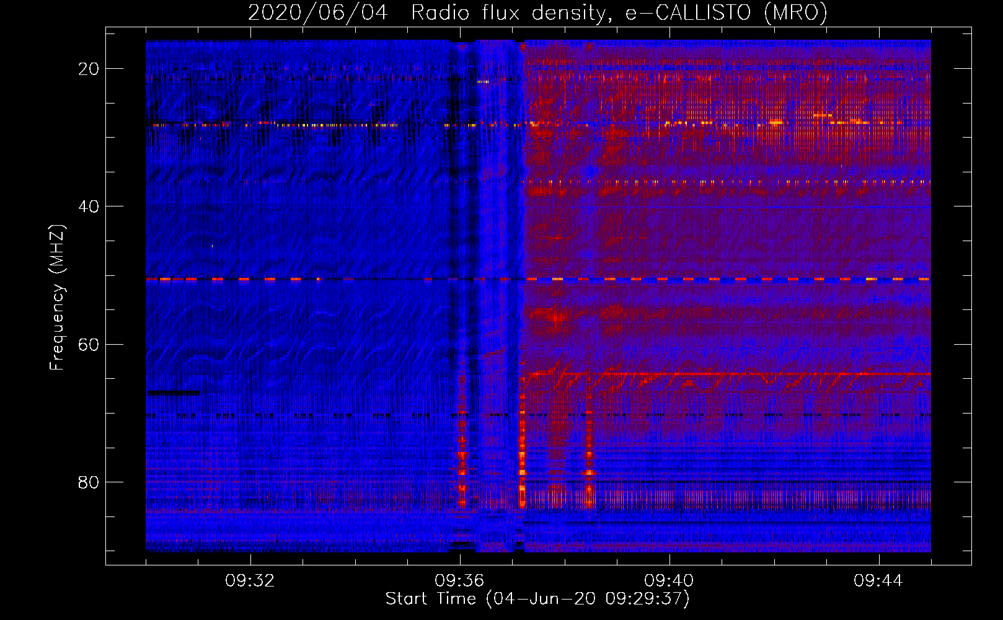Click the 'Start Time (04-Jun-20 09:29:37)' label
This screenshot has height=620, width=1003.
click(x=537, y=599)
